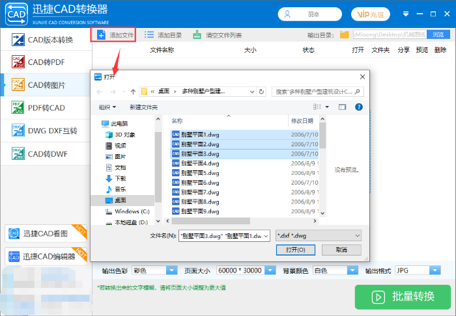The width and height of the screenshot is (456, 316).
Task: Click the Add Directory list icon
Action: (149, 35)
